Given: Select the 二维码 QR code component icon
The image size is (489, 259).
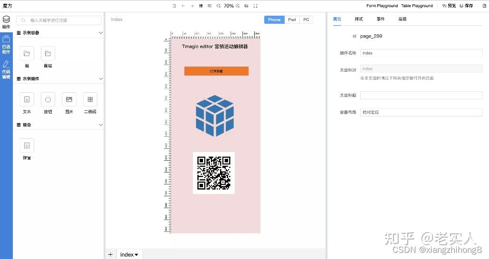Looking at the screenshot, I should [x=90, y=99].
